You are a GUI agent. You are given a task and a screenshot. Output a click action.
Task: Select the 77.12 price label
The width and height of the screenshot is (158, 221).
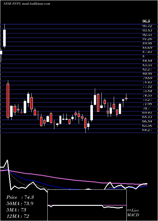click(147, 87)
